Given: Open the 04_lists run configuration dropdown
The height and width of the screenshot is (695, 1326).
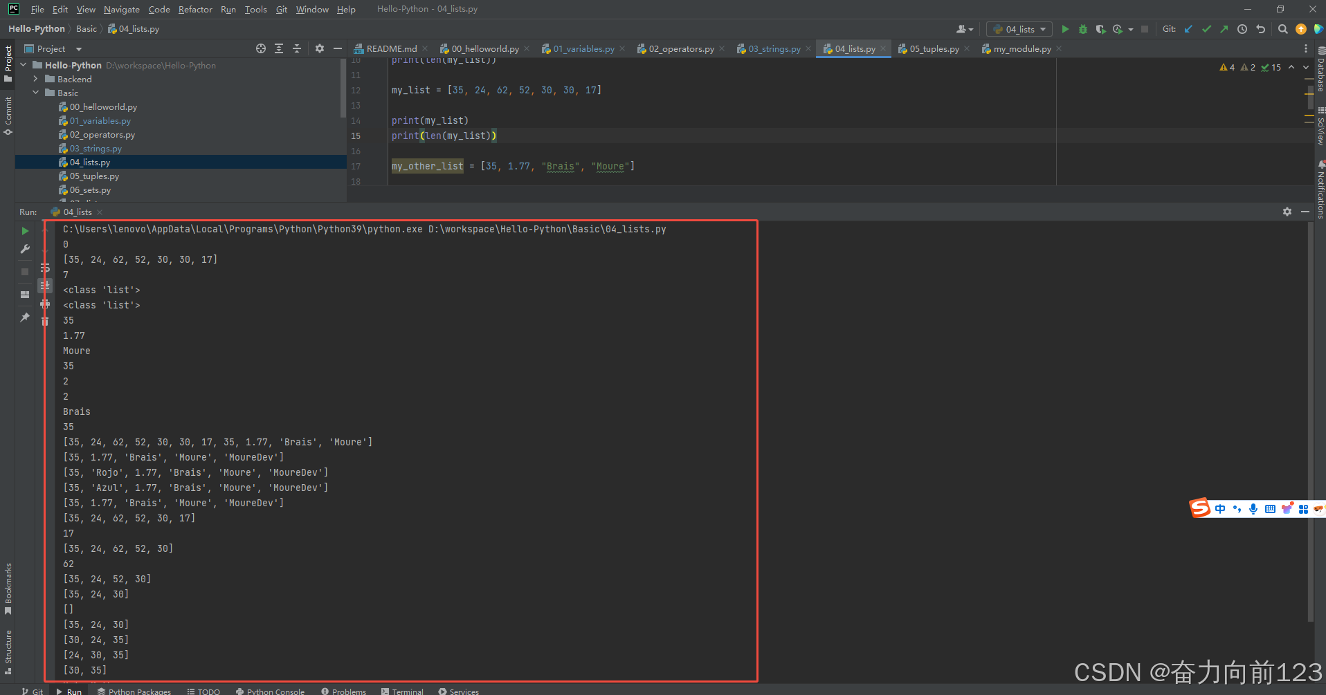Looking at the screenshot, I should coord(1019,29).
